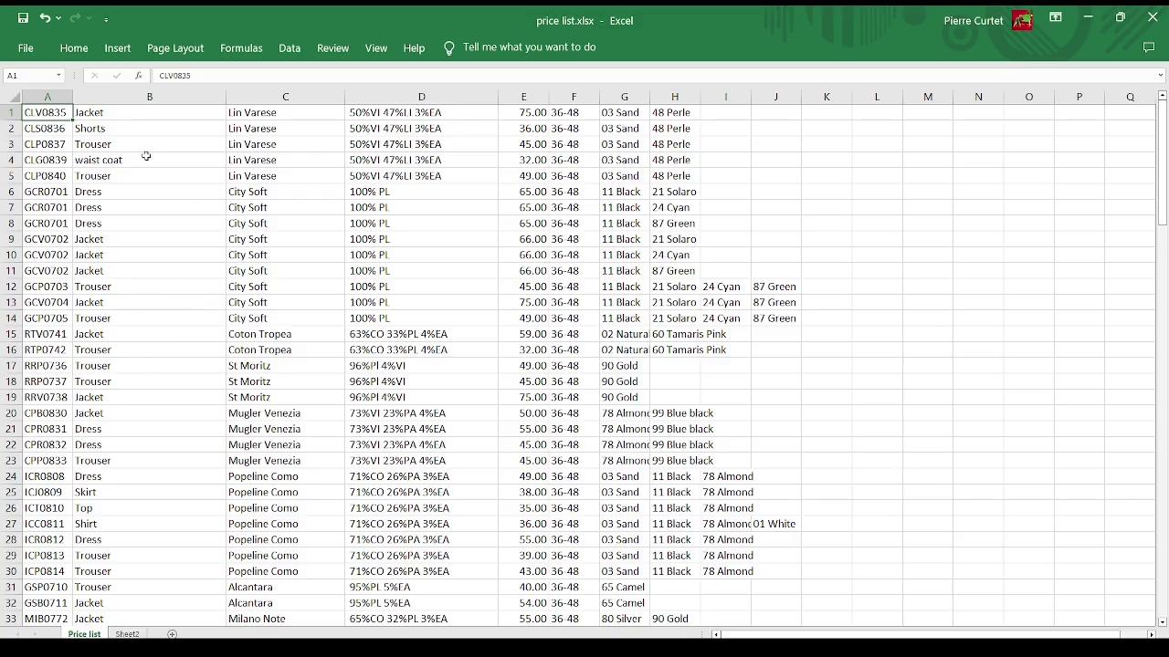Open the Name Box dropdown arrow
Viewport: 1169px width, 657px height.
[57, 76]
